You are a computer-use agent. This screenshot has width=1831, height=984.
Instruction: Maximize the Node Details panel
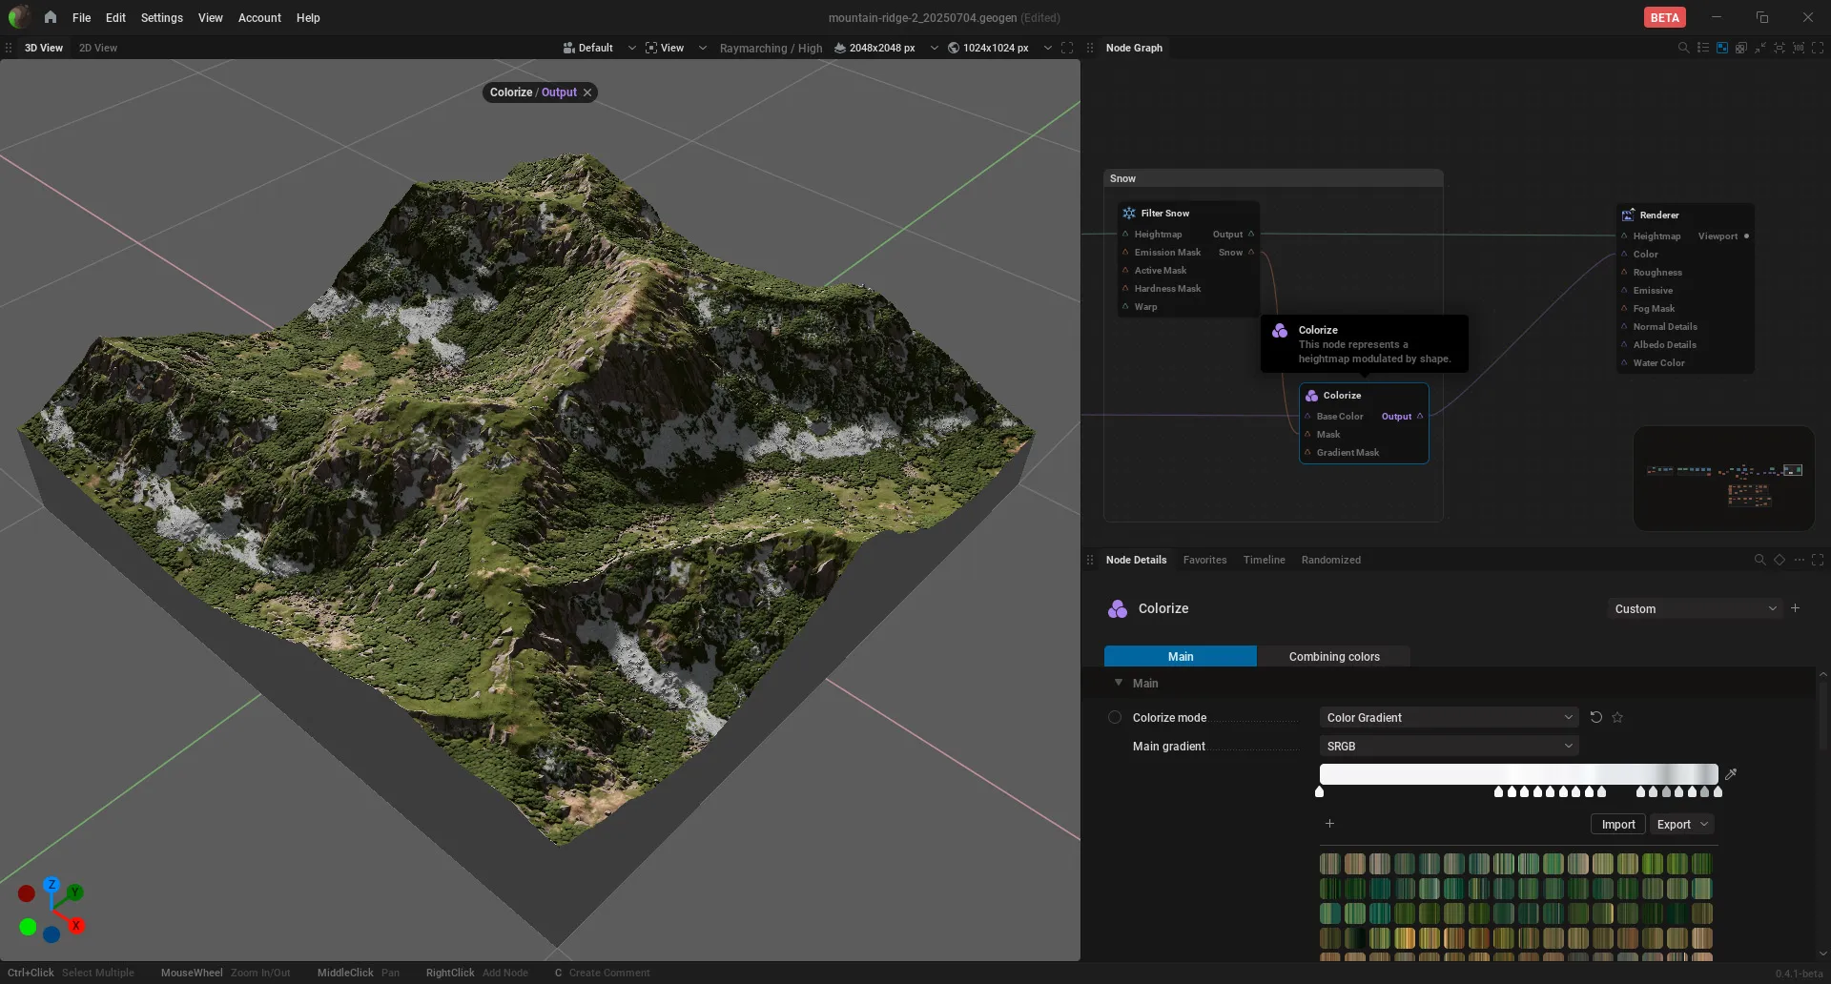pyautogui.click(x=1818, y=560)
